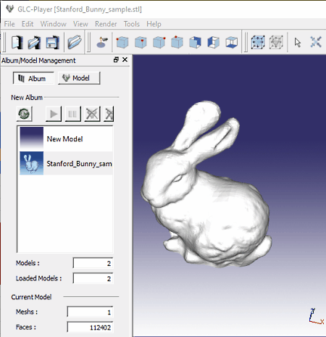Open the Window menu

coord(54,24)
